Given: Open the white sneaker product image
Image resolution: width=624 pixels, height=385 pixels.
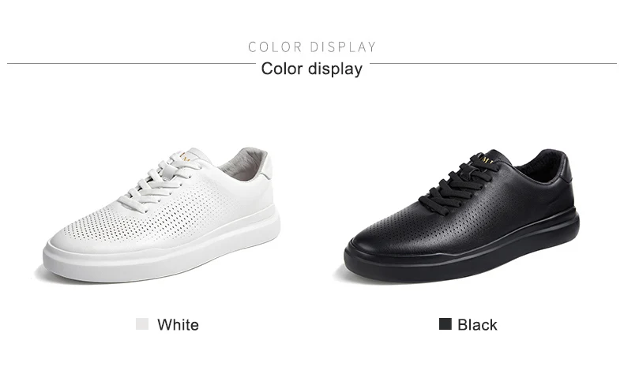Looking at the screenshot, I should click(162, 215).
